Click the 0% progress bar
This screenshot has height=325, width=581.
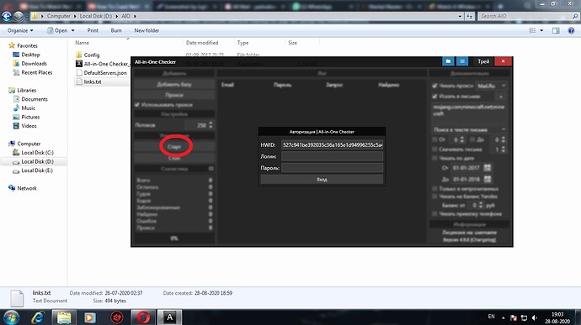click(174, 239)
